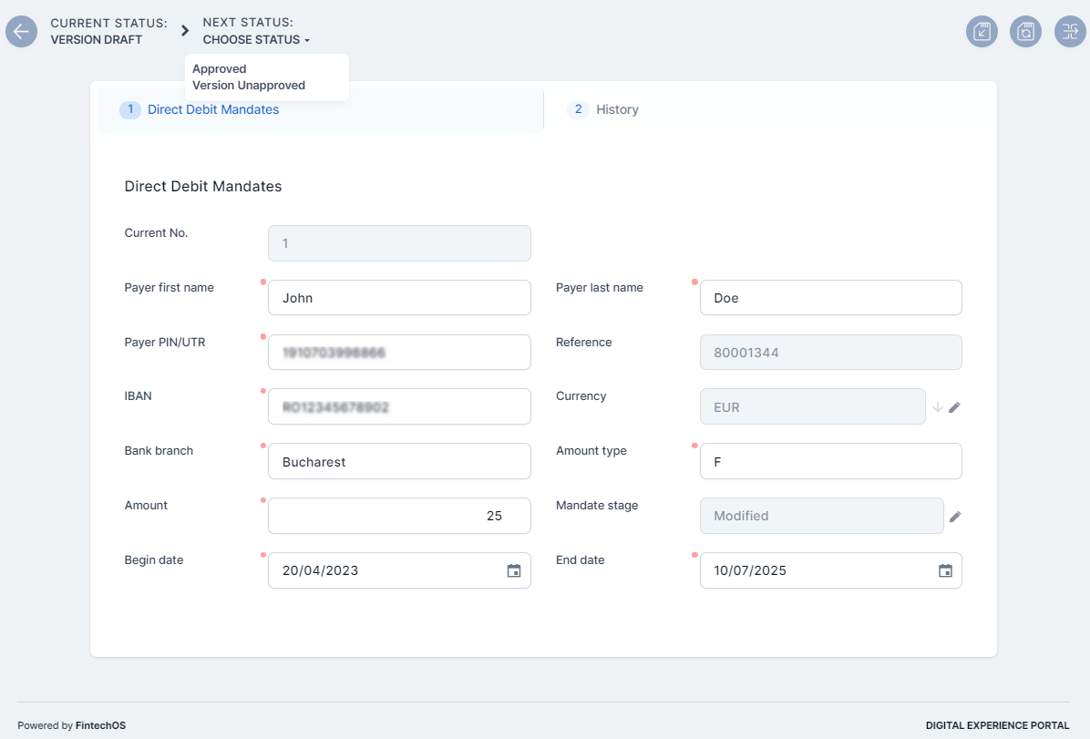1090x739 pixels.
Task: Select Version Unapproved status option
Action: point(249,86)
